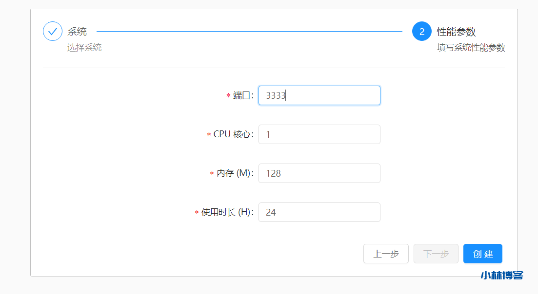Select the 性能参数 step title

point(456,32)
